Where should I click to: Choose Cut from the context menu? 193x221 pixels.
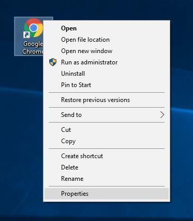pyautogui.click(x=107, y=130)
